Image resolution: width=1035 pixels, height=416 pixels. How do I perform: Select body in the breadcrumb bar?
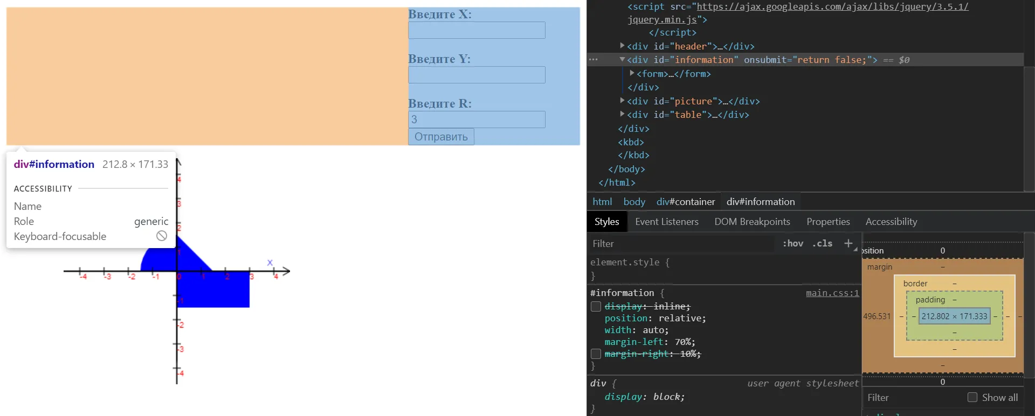[x=634, y=202]
